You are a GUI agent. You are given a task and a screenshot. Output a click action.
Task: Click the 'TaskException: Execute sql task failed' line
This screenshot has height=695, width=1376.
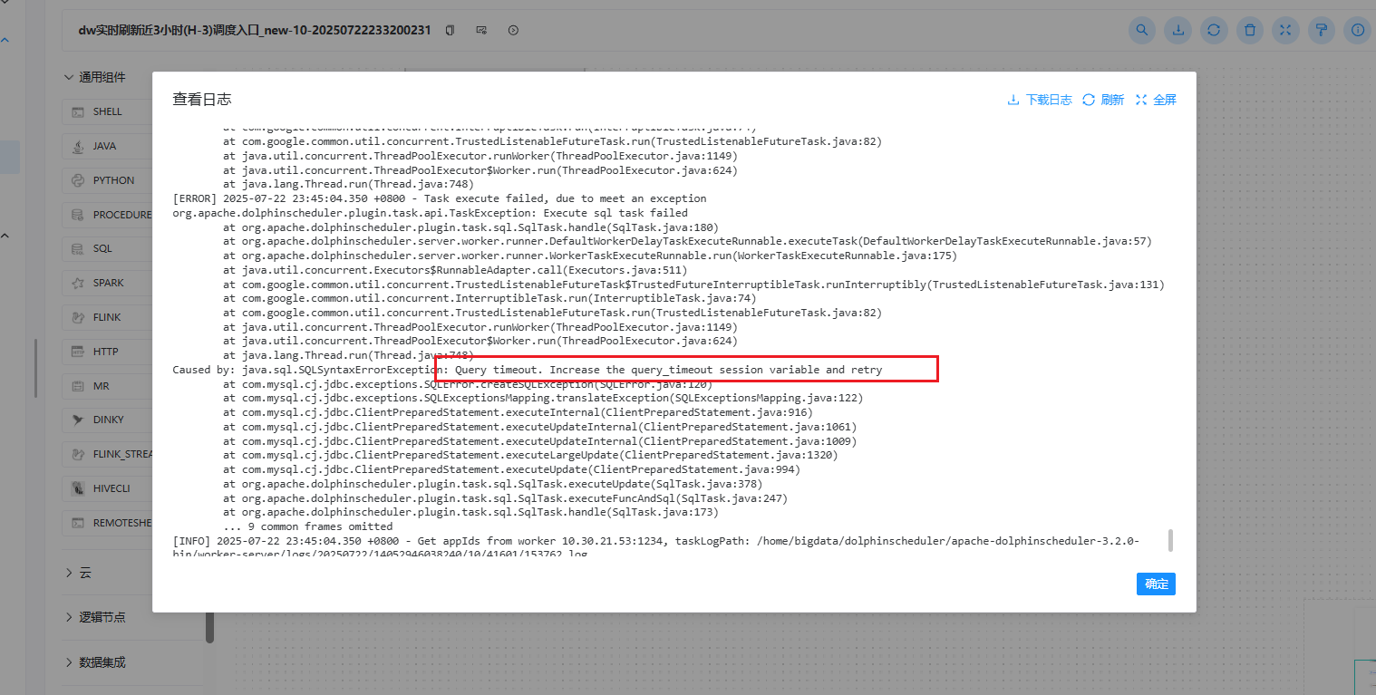pos(430,213)
